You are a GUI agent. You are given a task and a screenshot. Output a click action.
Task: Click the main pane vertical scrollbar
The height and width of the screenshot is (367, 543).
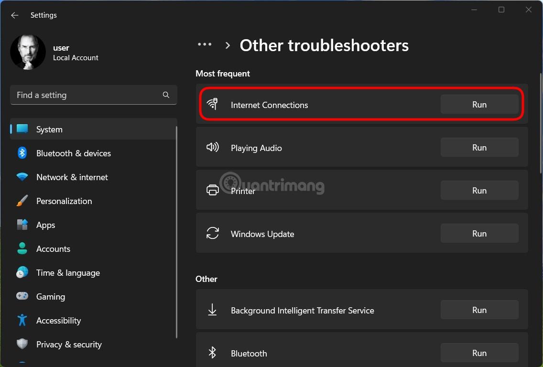tap(541, 123)
